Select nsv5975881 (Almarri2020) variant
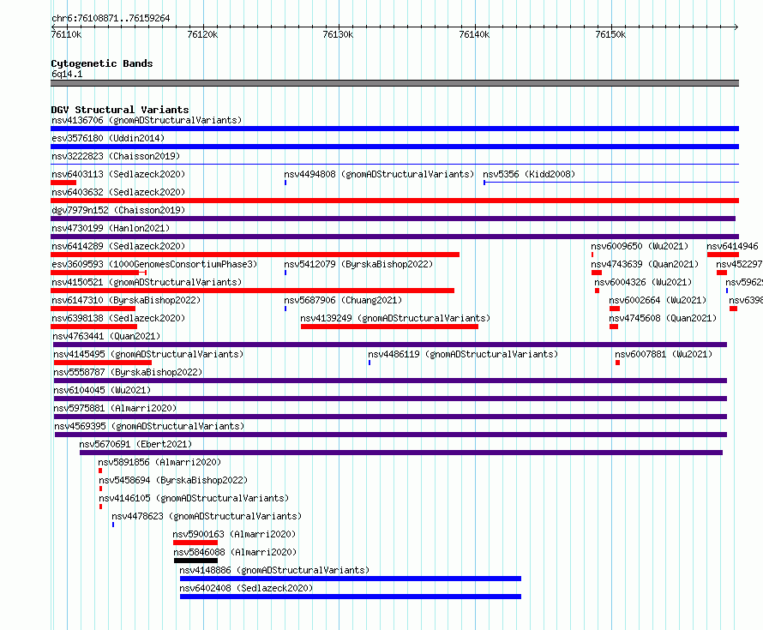This screenshot has width=763, height=630. pos(115,408)
